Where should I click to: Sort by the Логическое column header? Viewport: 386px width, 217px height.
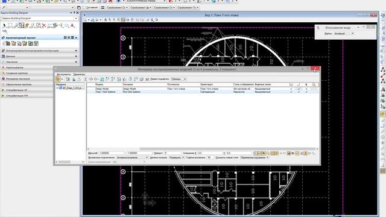pyautogui.click(x=173, y=84)
